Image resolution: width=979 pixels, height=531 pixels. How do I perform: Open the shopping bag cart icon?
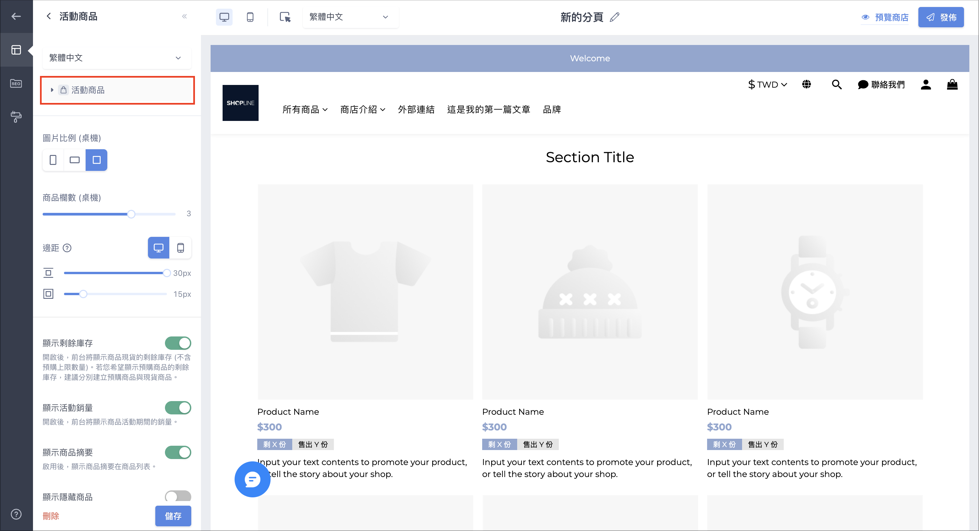[952, 84]
